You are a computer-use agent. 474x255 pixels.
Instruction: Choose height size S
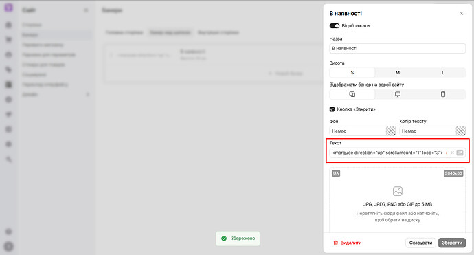pyautogui.click(x=352, y=73)
